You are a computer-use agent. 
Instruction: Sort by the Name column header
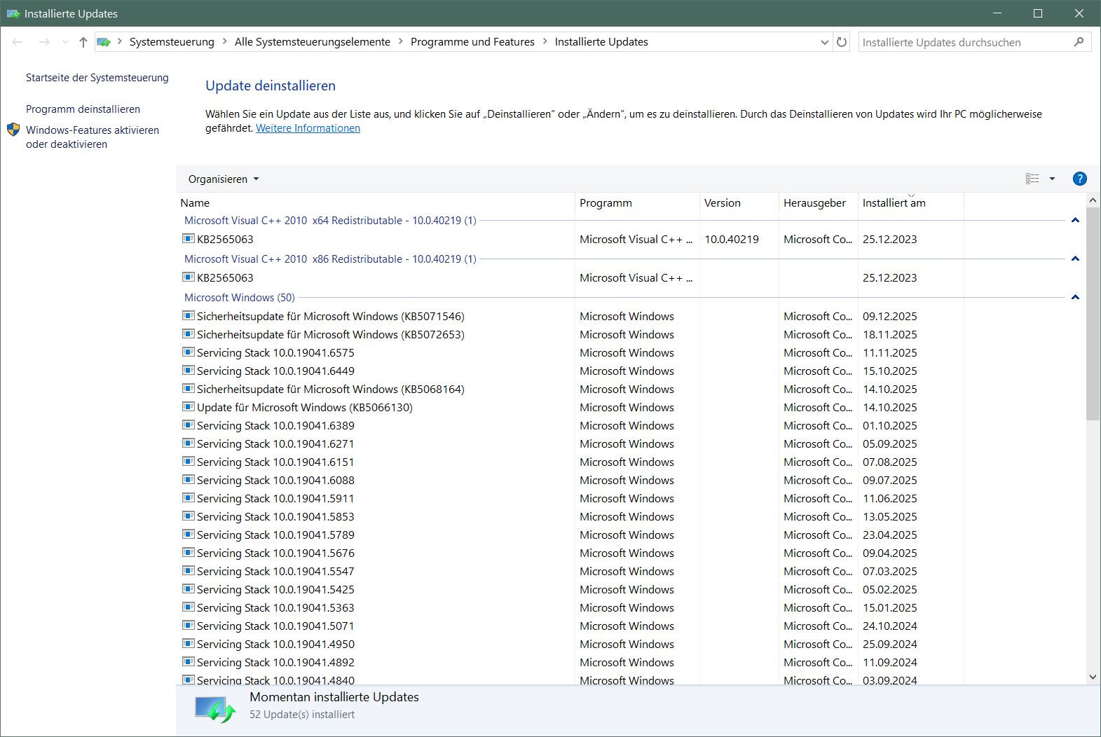tap(375, 202)
